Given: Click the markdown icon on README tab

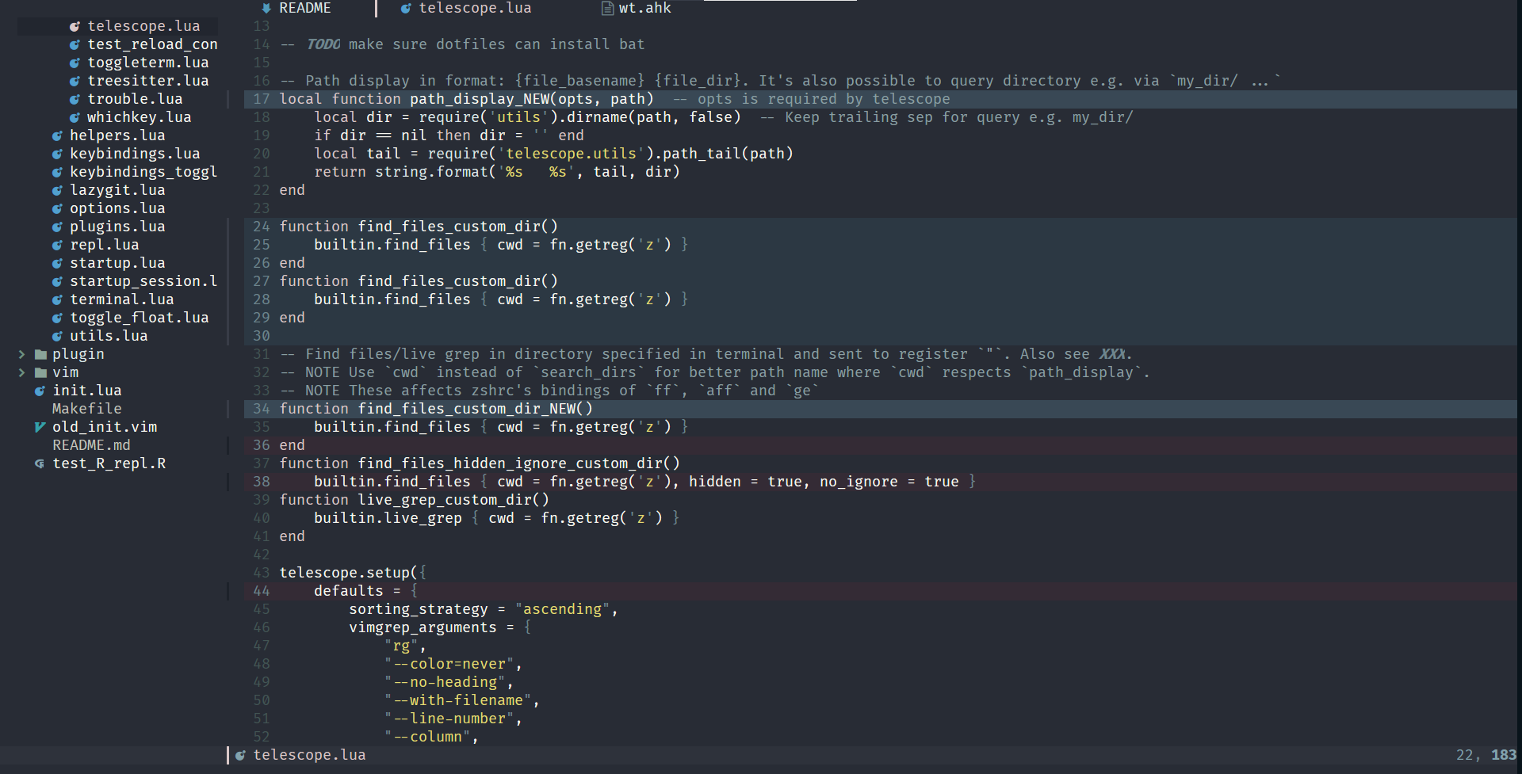Looking at the screenshot, I should point(266,8).
